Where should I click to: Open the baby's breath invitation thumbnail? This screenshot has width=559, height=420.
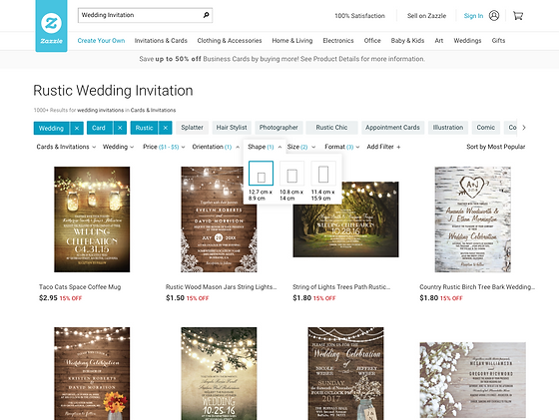point(473,380)
